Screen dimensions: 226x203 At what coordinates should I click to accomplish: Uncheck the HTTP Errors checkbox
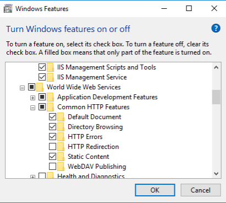[x=52, y=137]
